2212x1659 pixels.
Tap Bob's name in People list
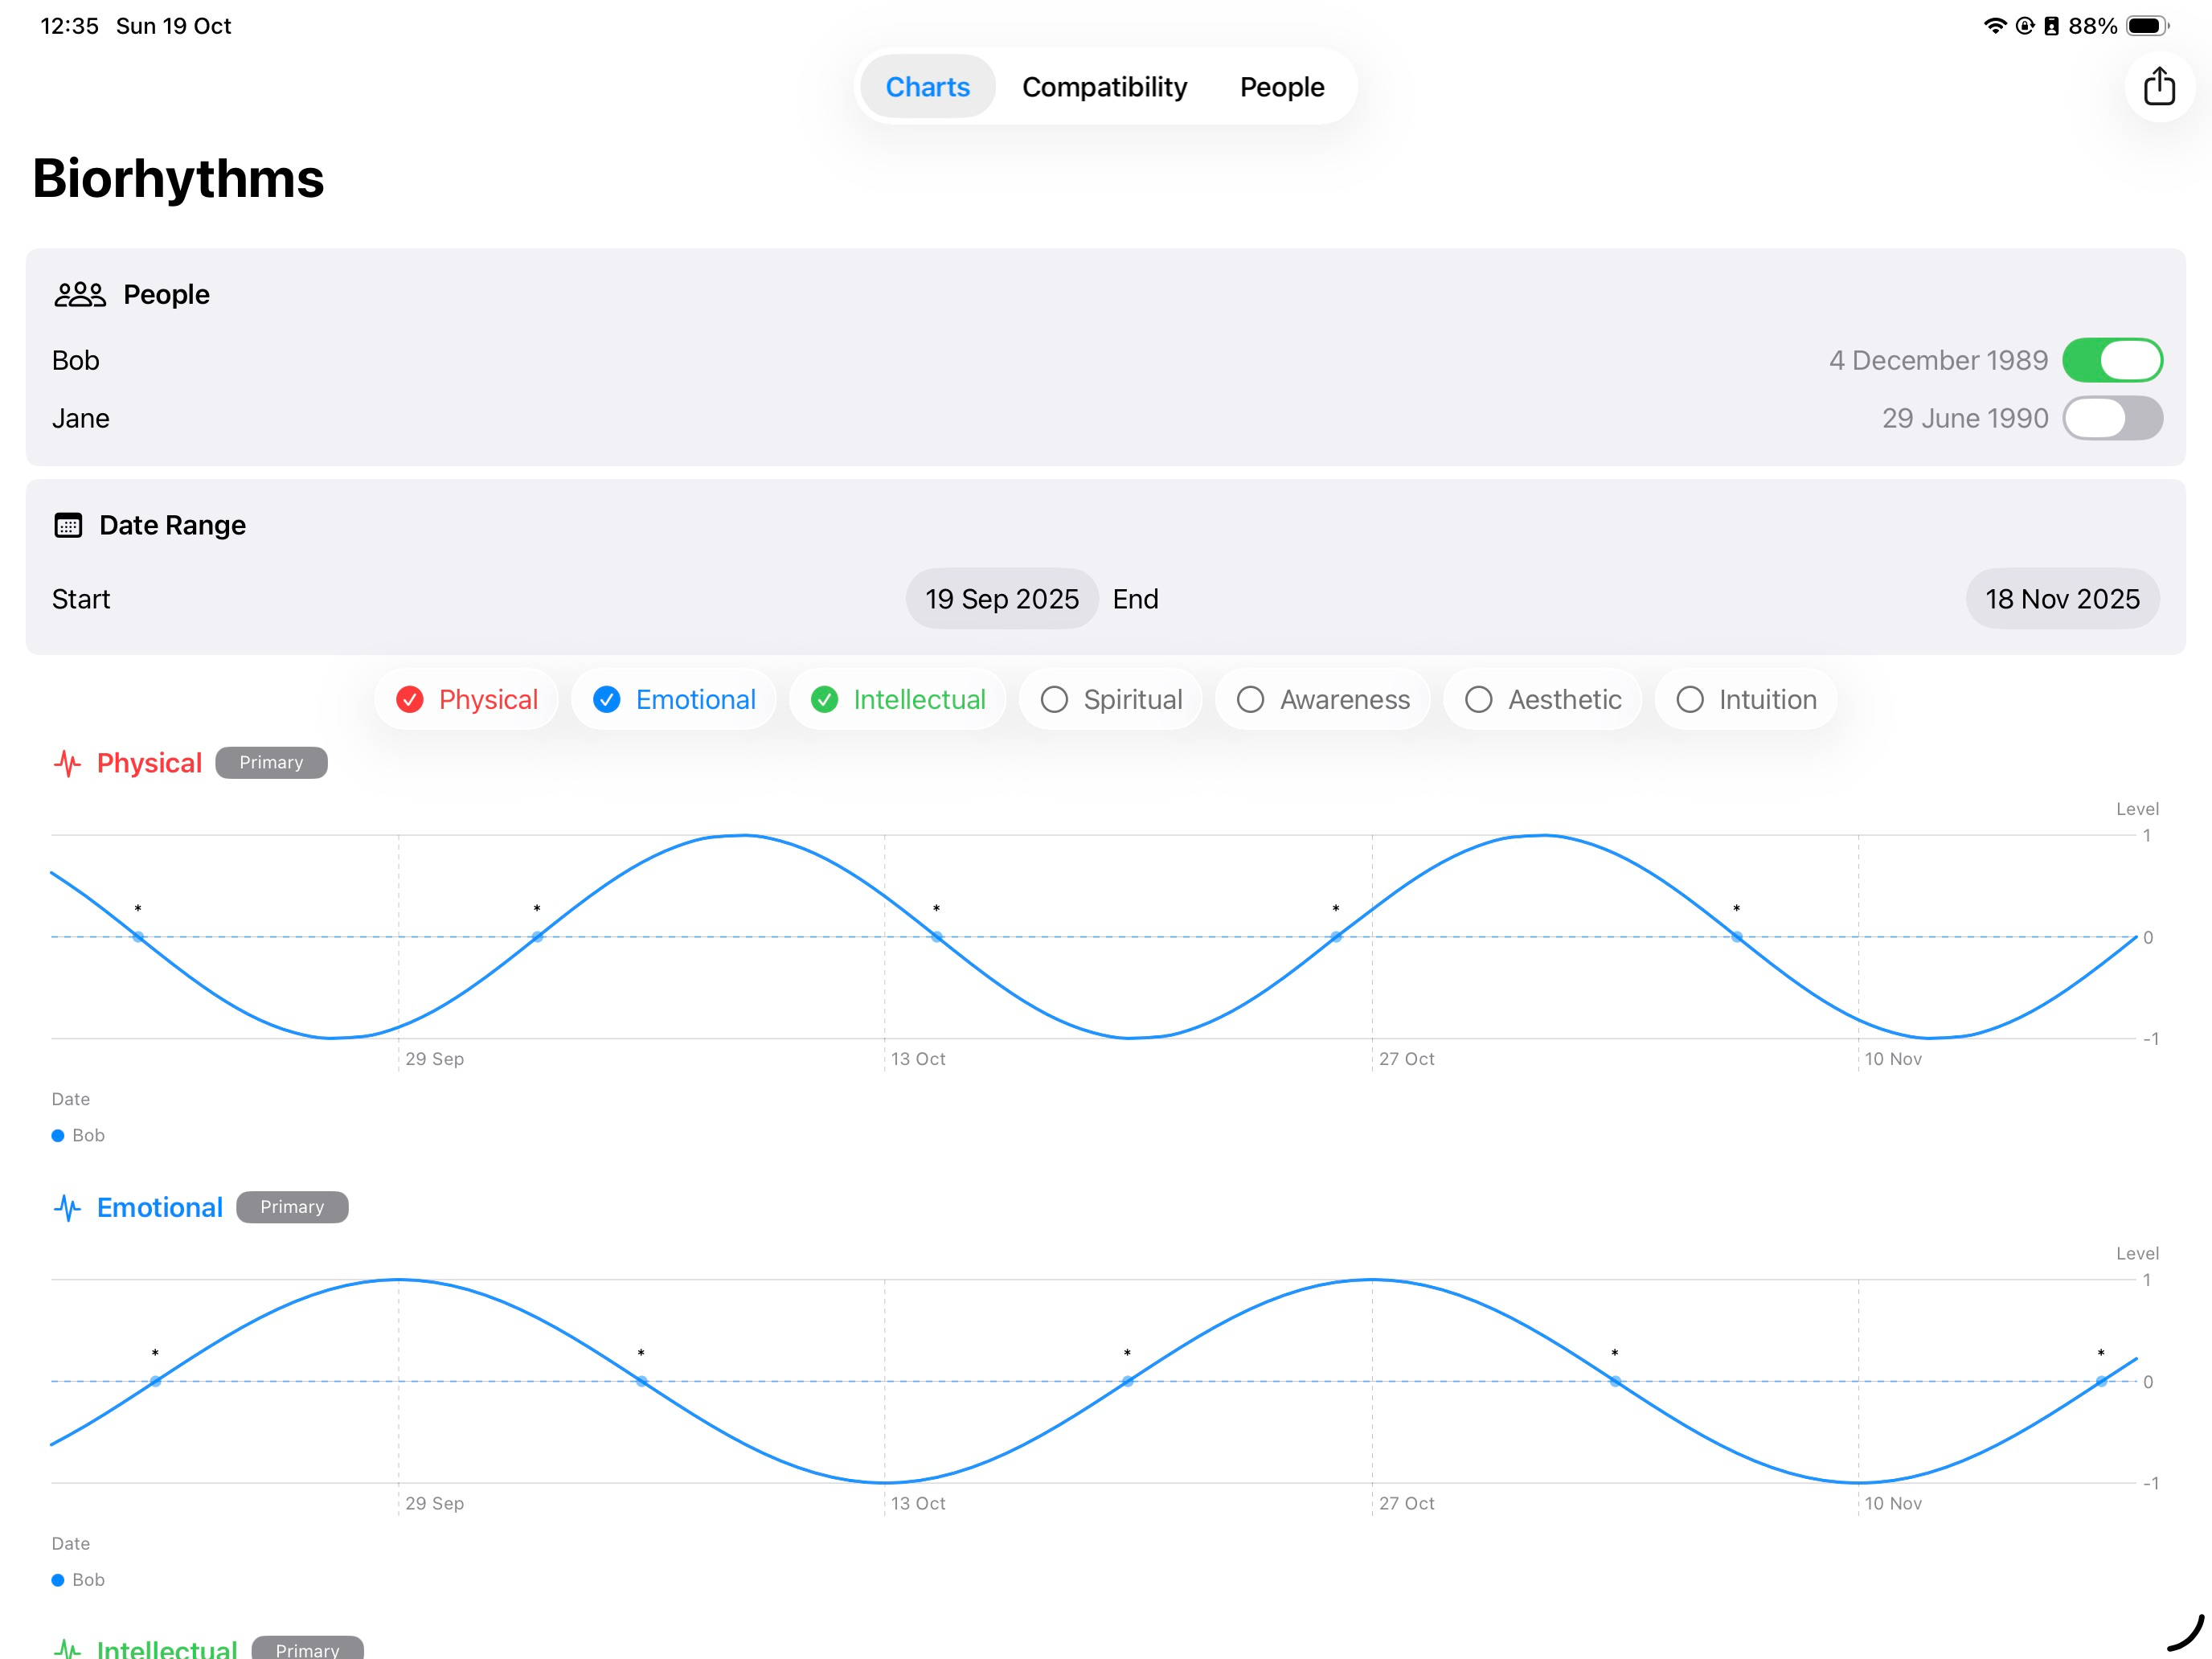tap(76, 360)
